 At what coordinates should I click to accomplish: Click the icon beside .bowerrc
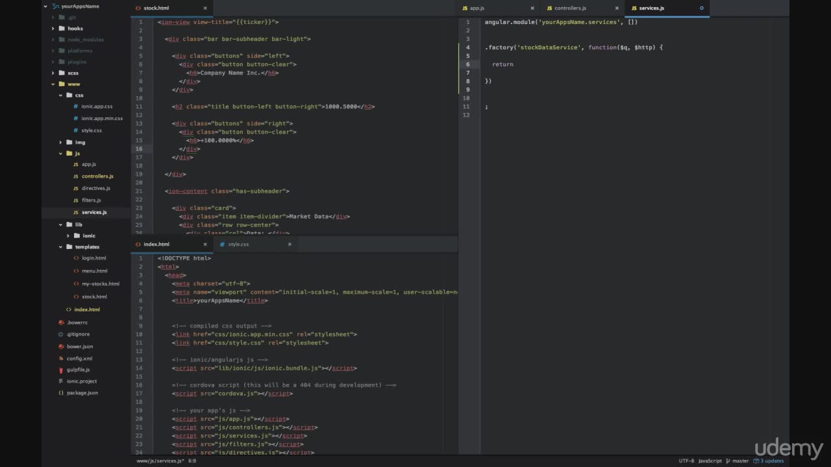click(61, 322)
